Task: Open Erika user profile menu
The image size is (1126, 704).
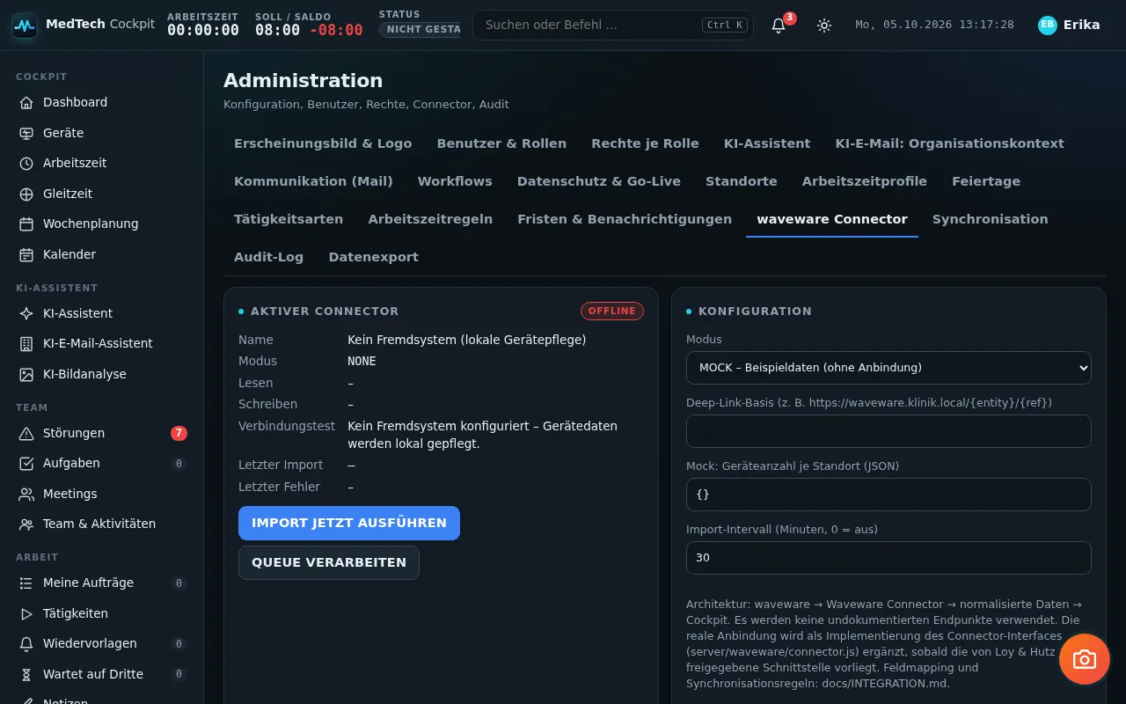Action: click(x=1069, y=25)
